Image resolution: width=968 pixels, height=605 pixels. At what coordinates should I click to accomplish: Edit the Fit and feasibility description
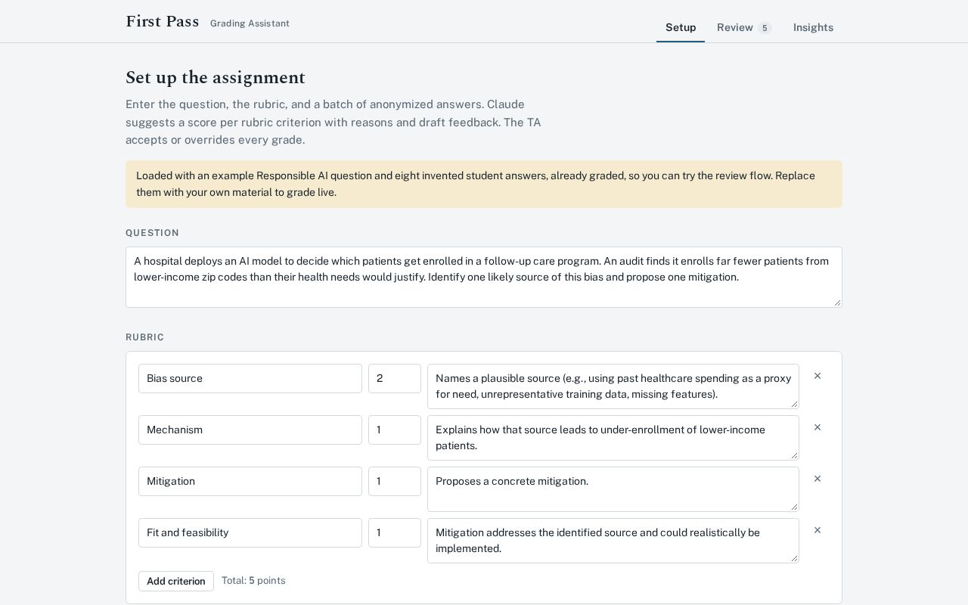point(613,541)
